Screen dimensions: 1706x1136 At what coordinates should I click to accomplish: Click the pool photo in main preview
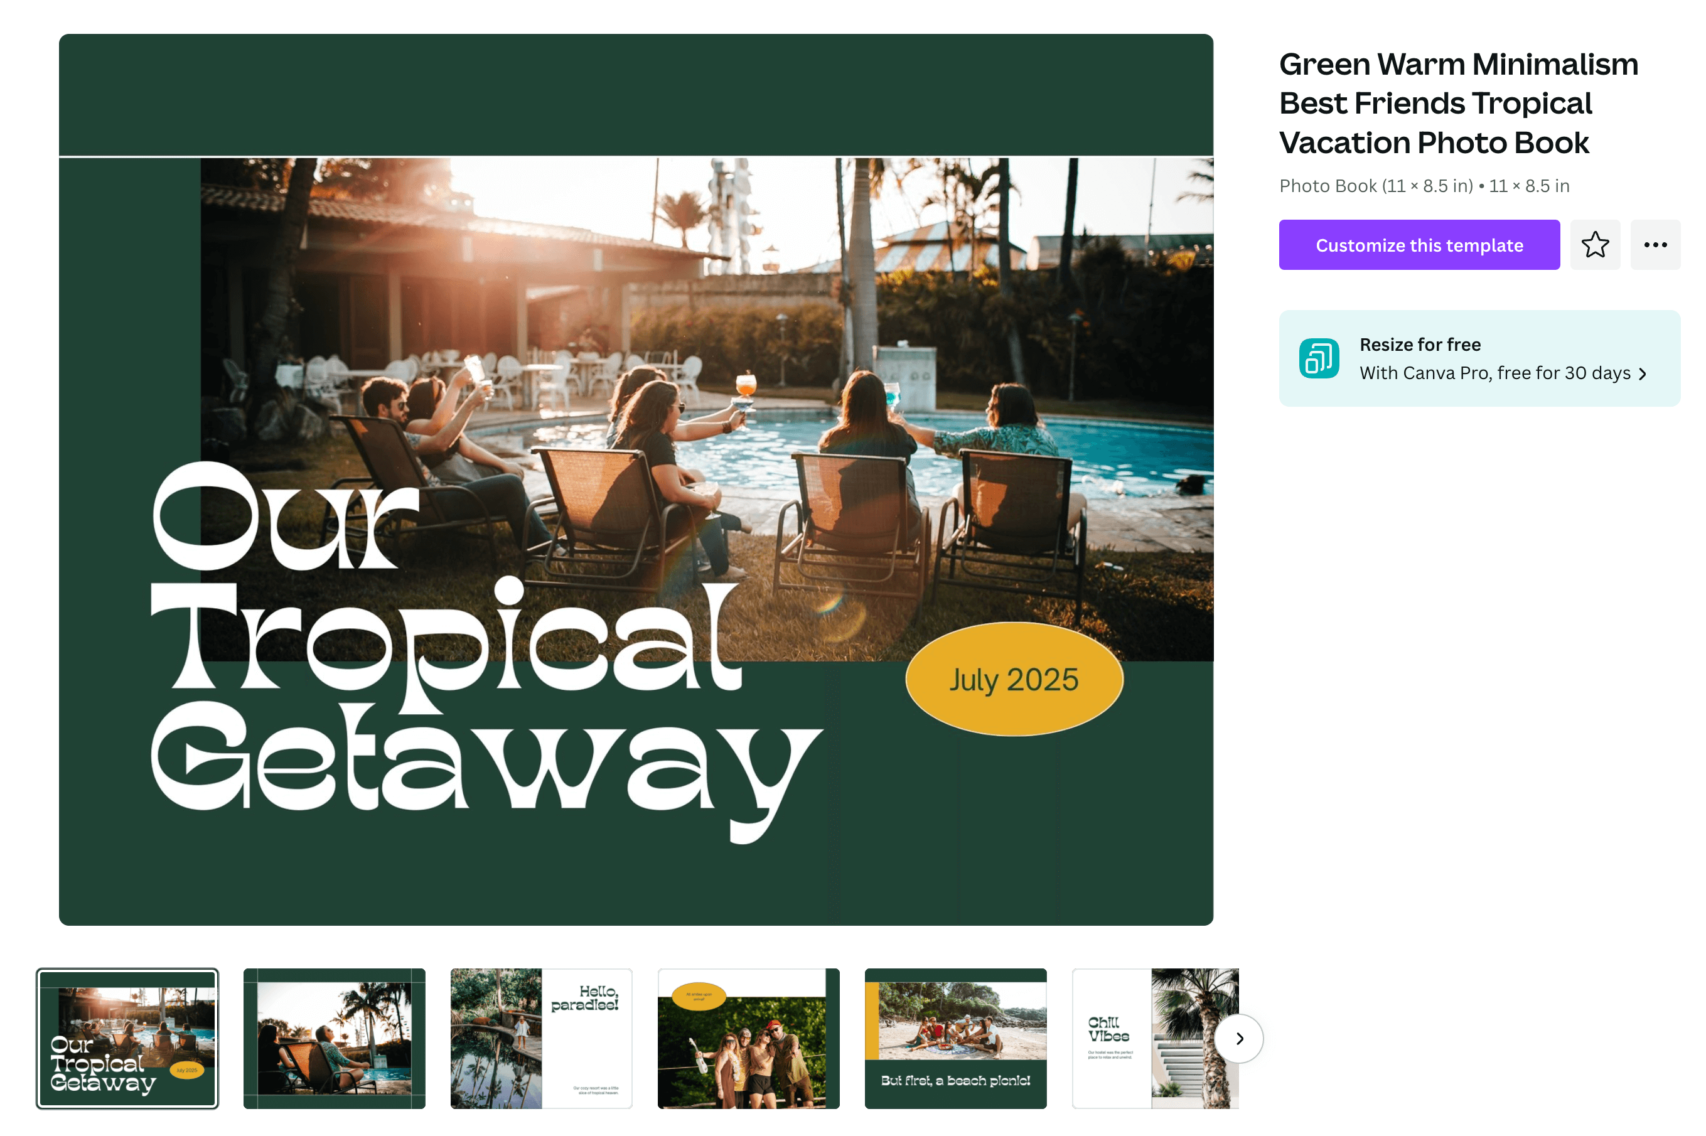coord(706,409)
